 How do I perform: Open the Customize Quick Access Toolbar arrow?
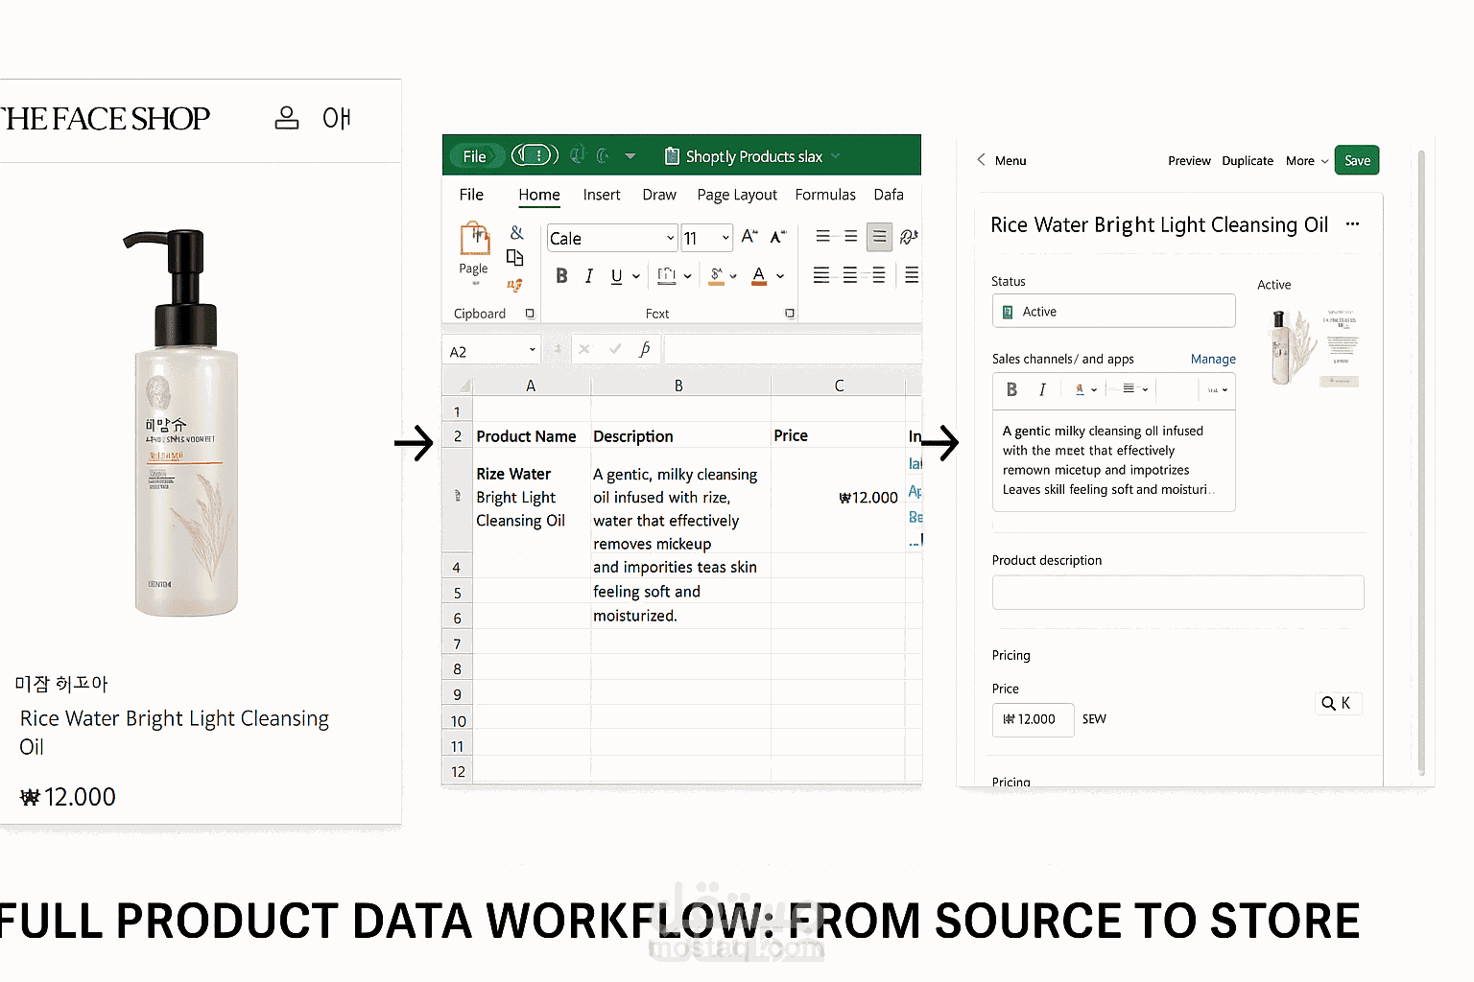click(x=630, y=156)
